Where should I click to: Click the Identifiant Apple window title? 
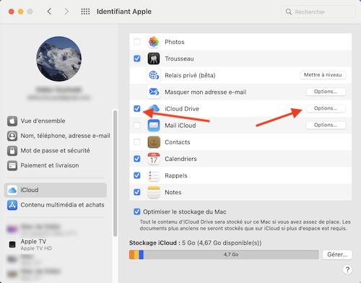coord(124,12)
